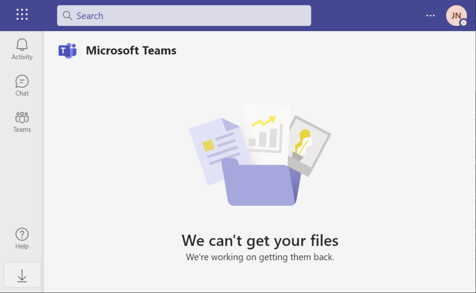This screenshot has height=293, width=476.
Task: Click the purple folder illustration
Action: [261, 182]
